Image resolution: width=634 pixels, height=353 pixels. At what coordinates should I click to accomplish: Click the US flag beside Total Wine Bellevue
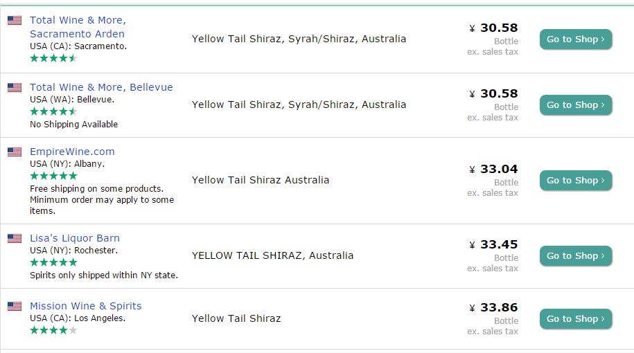(15, 87)
